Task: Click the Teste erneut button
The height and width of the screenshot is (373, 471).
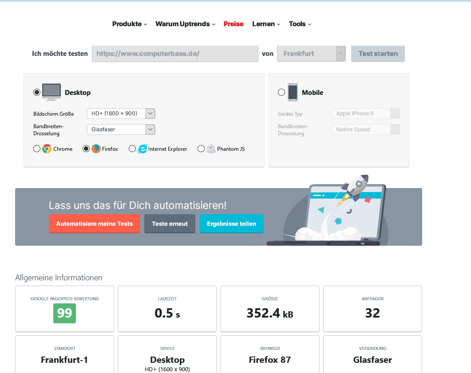Action: click(170, 224)
